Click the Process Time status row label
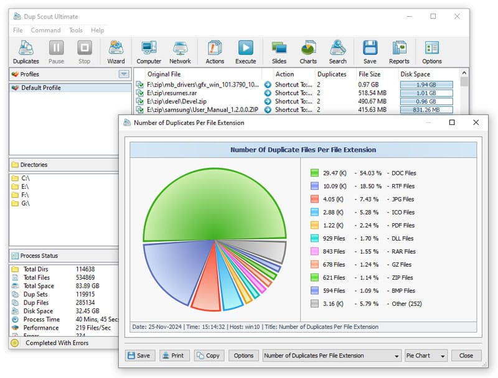Viewport: 498px width, 378px height. coord(41,320)
